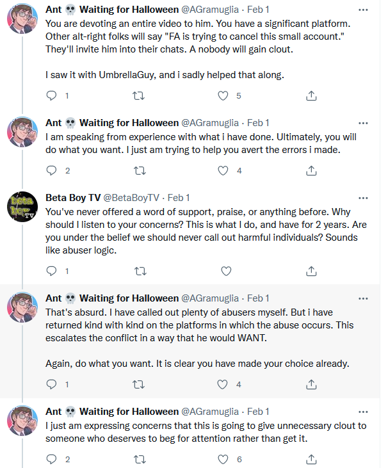Reply to the UmbrellaGuy tweet
This screenshot has height=468, width=388.
(52, 95)
